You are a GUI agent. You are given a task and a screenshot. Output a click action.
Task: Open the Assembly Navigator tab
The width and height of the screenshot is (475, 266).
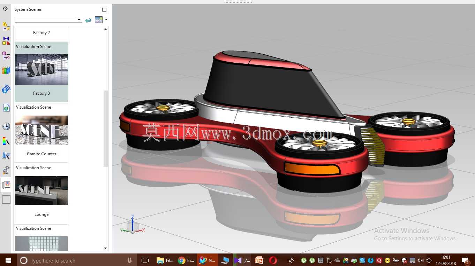[6, 26]
